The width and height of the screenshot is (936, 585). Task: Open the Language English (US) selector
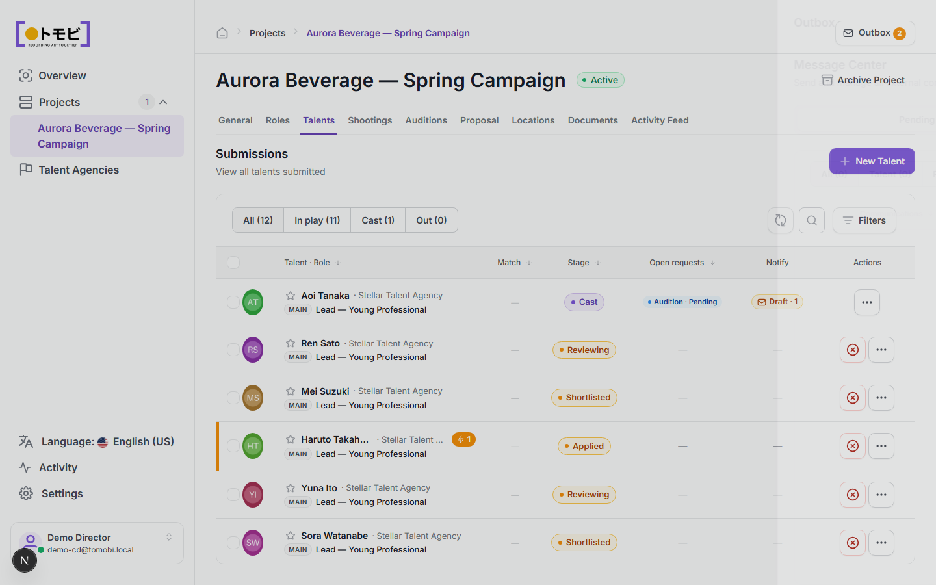96,441
